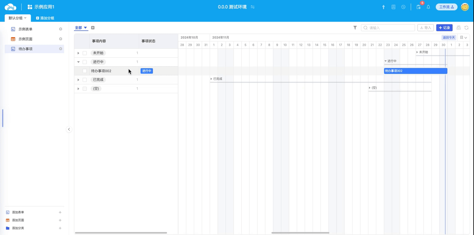Expand the 未开始 group row
Viewport: 474px width, 235px height.
coord(78,53)
